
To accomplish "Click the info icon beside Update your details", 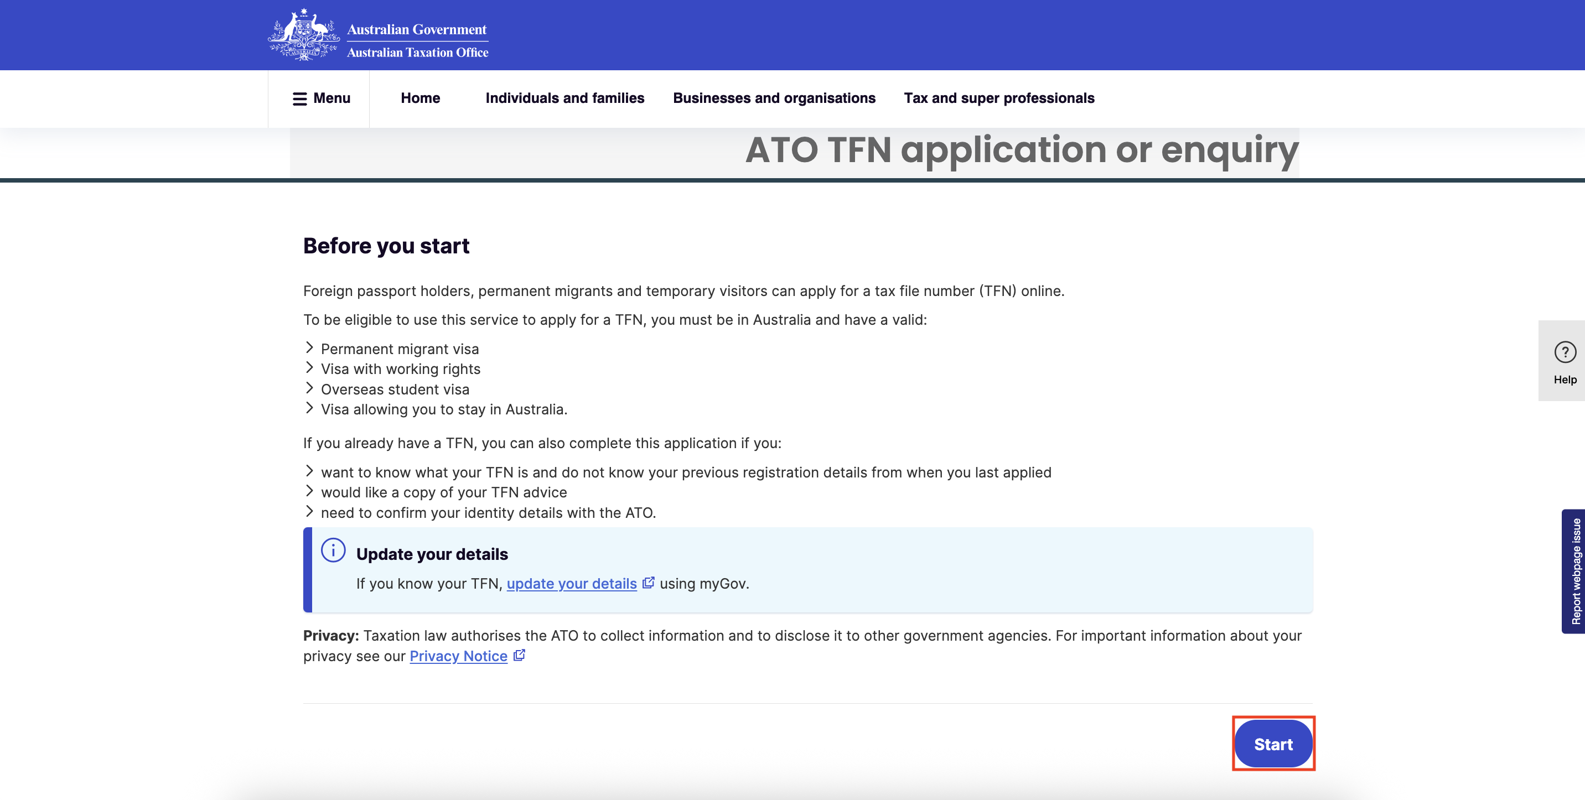I will pyautogui.click(x=333, y=550).
